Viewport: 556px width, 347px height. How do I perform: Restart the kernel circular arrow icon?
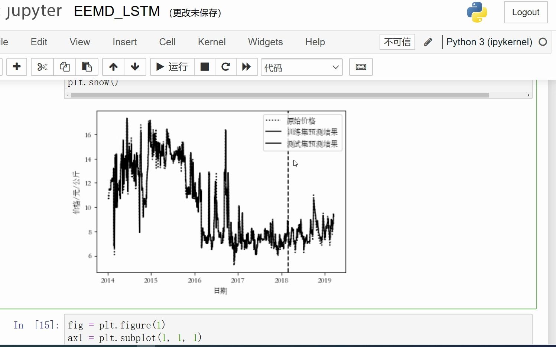225,67
